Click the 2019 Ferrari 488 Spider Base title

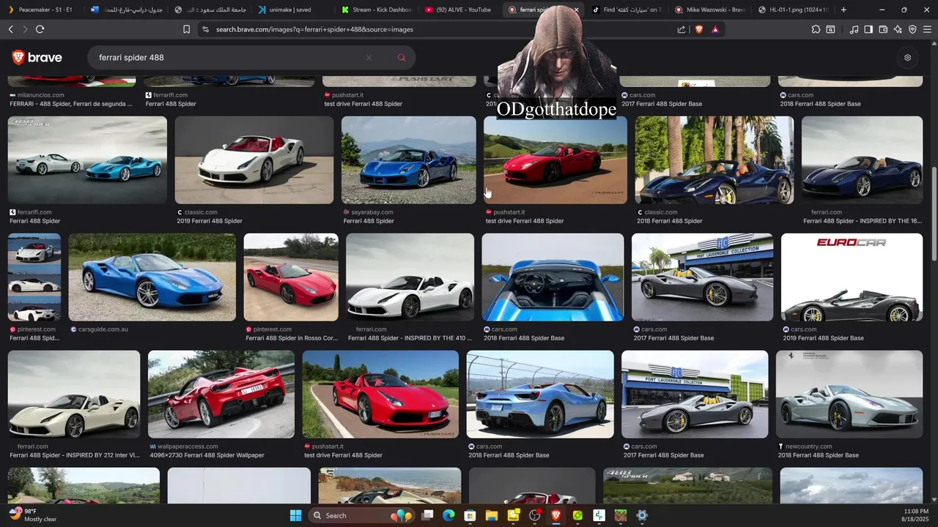[824, 338]
